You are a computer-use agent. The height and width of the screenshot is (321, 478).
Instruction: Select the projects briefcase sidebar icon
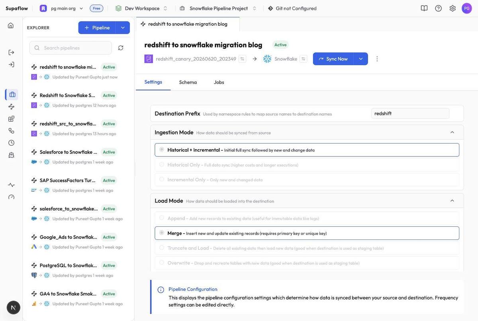(x=12, y=95)
